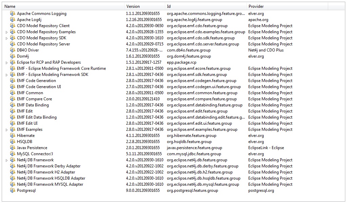Expand the Net4j DB Framework node
The height and width of the screenshot is (203, 347).
(x=6, y=160)
